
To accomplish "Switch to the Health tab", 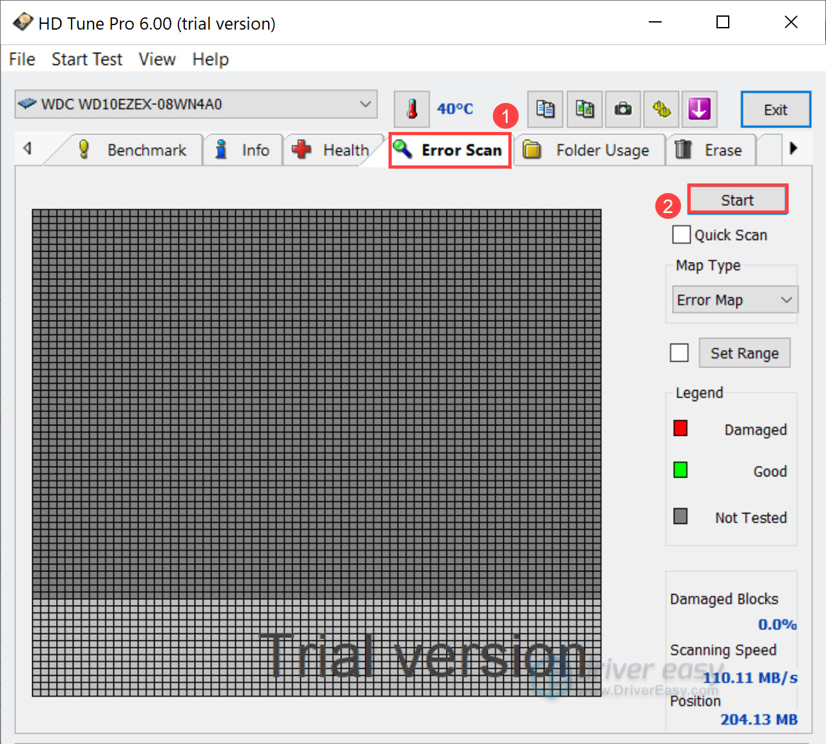I will point(331,150).
